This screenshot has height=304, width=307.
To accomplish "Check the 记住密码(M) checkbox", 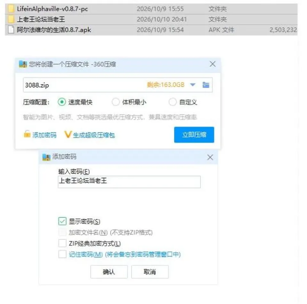I will (62, 254).
